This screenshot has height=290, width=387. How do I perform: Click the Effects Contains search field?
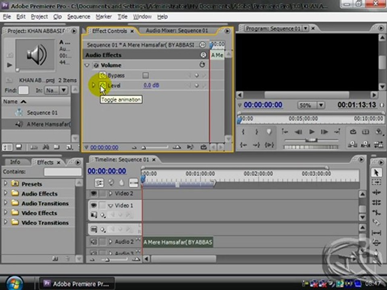click(63, 172)
